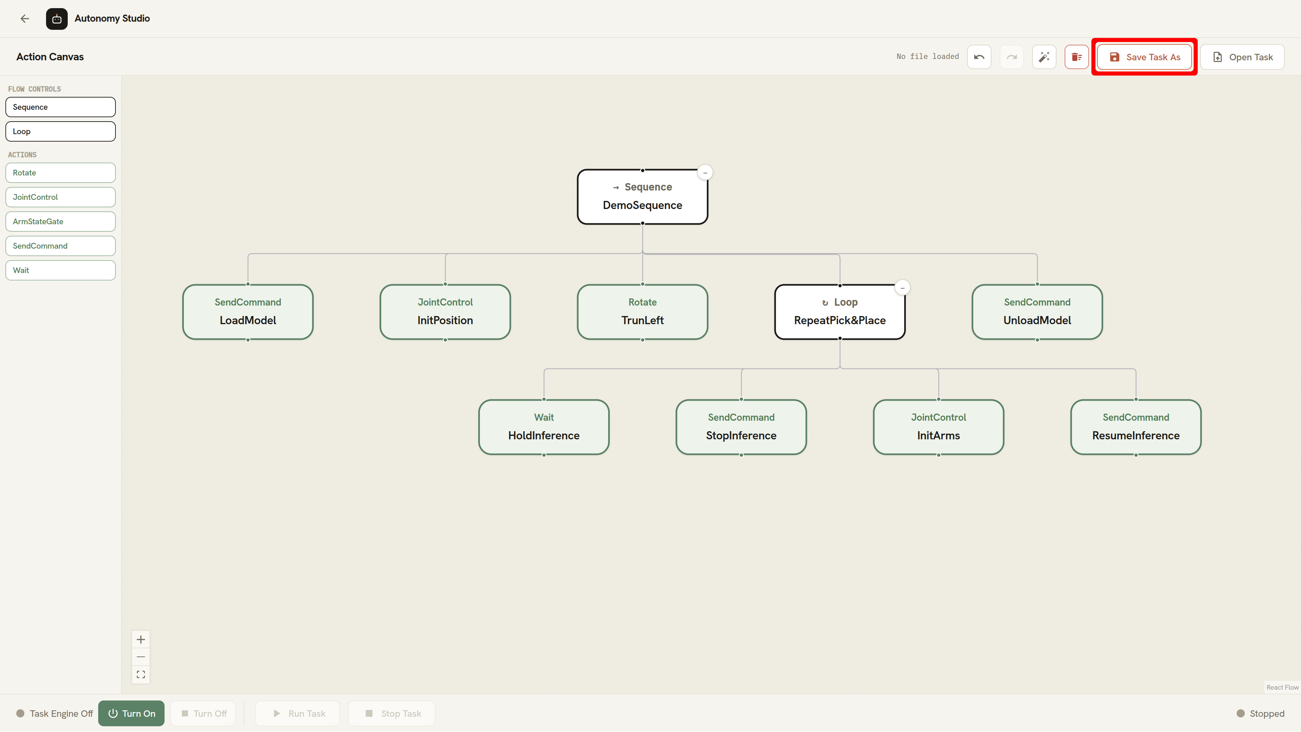Click the No file loaded text
1301x732 pixels.
coord(928,57)
